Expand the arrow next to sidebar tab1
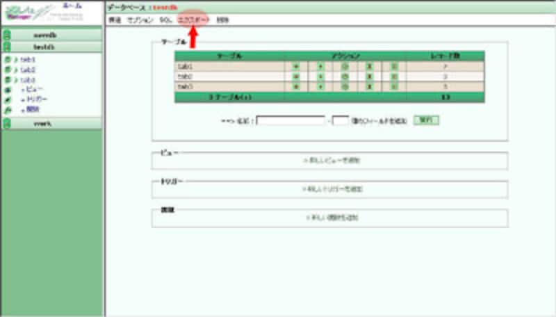Screen dimensions: 556x317 (x=16, y=60)
